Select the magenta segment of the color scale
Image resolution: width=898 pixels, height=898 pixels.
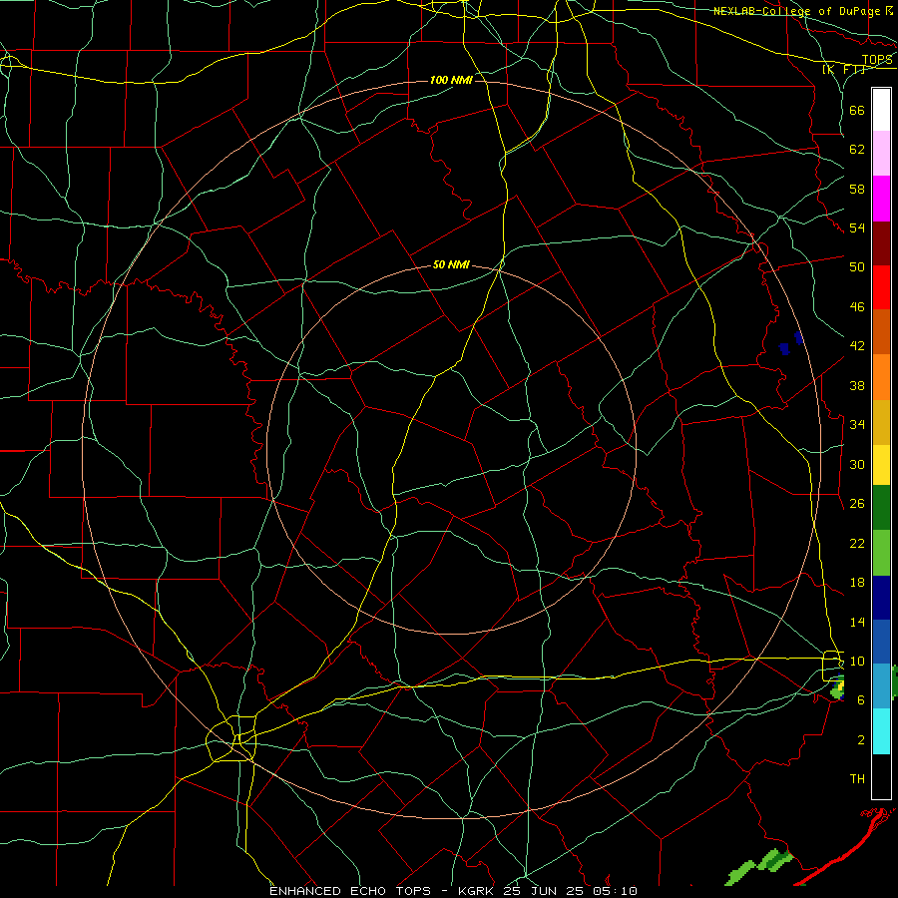coord(881,199)
